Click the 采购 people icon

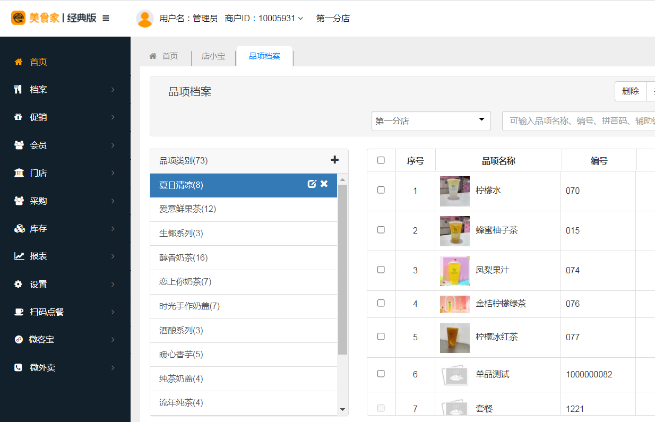(x=19, y=201)
